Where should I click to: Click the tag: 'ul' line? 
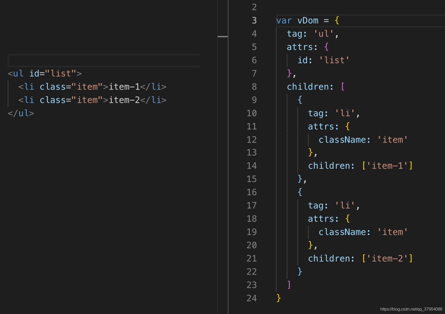pyautogui.click(x=313, y=34)
